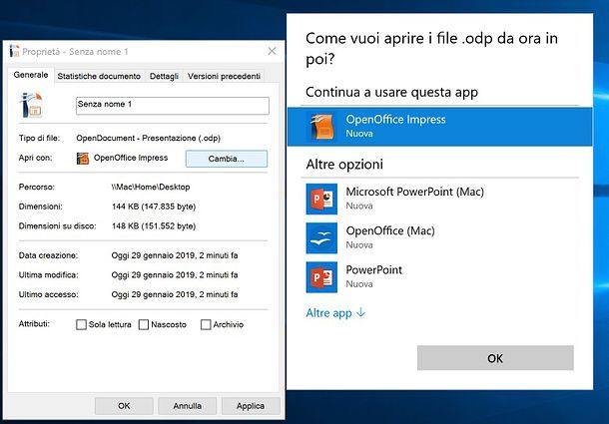
Task: Click the PowerPoint app icon
Action: click(321, 277)
